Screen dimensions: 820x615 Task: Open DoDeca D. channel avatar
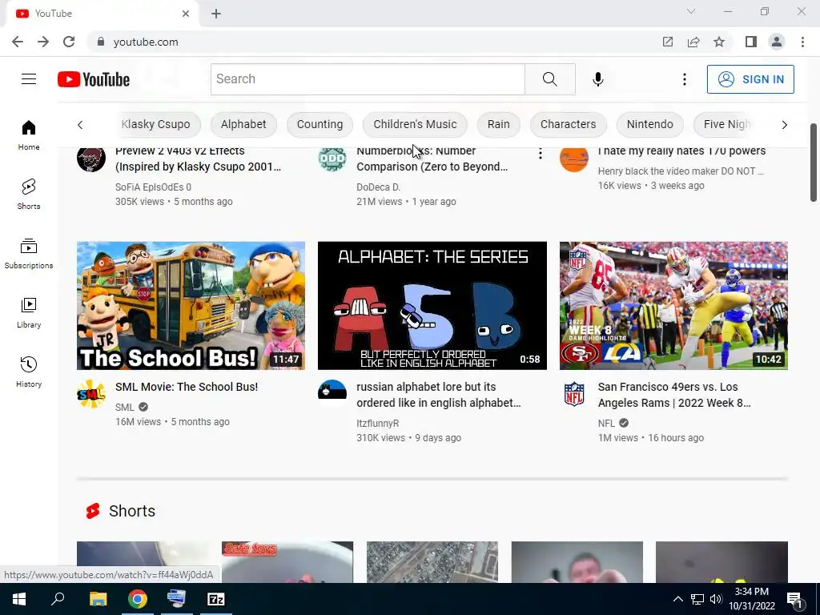click(332, 158)
